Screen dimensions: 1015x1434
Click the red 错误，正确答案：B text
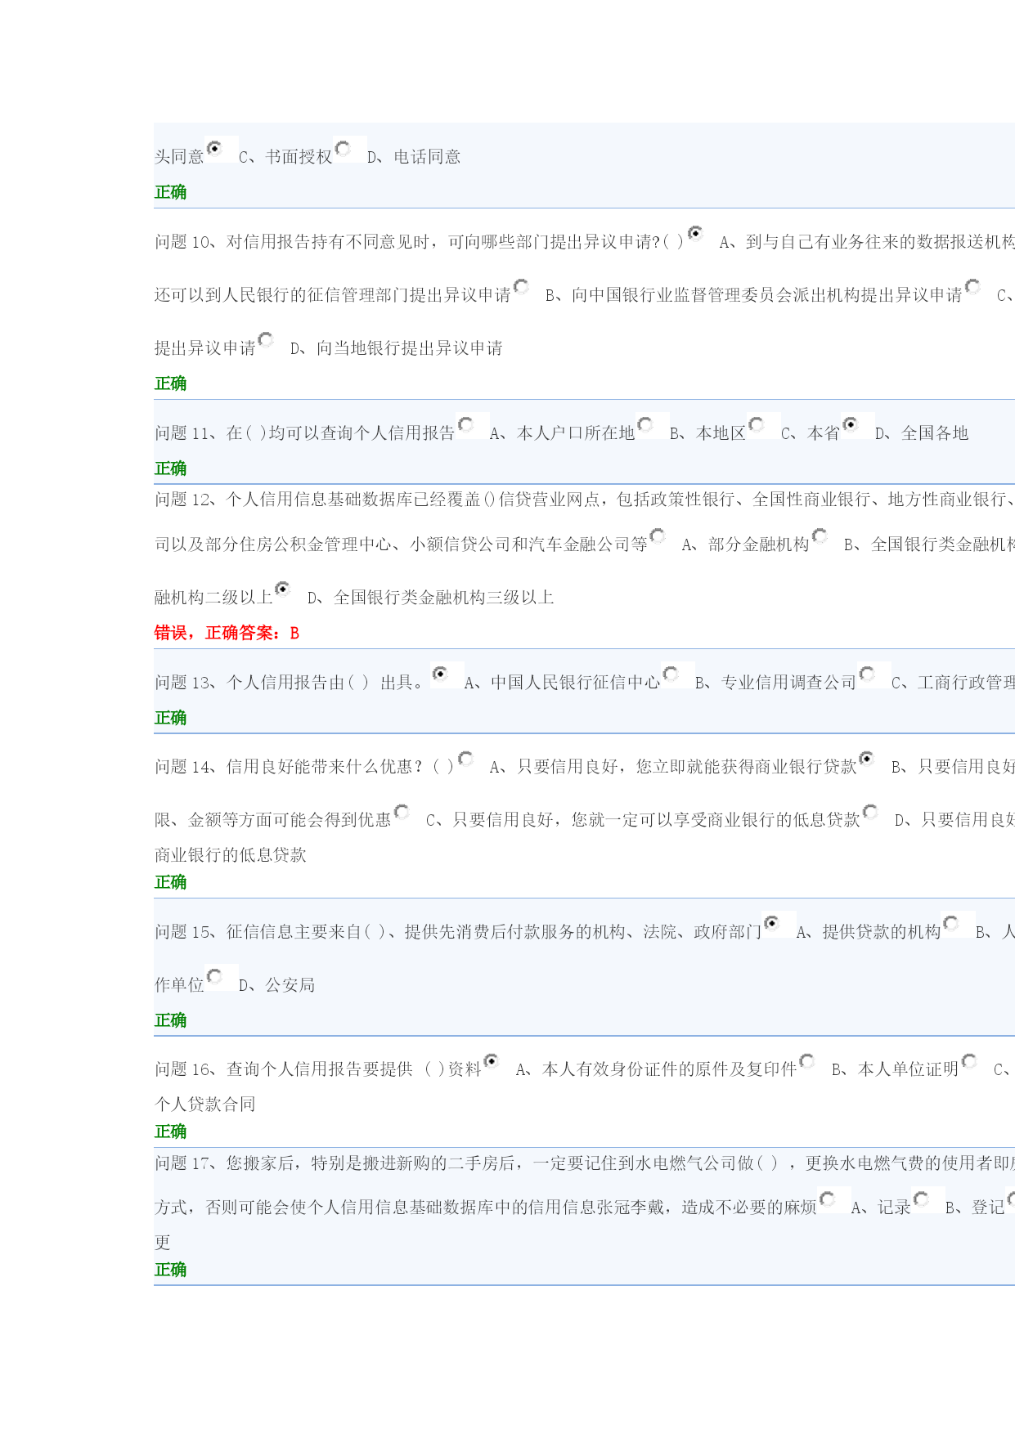coord(227,633)
